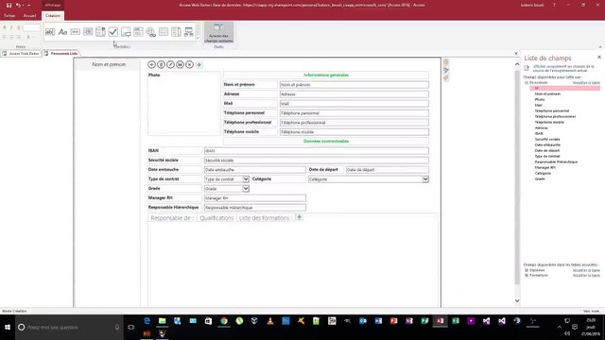Click Modifier la table link beside Diplômes
This screenshot has width=605, height=340.
click(586, 271)
